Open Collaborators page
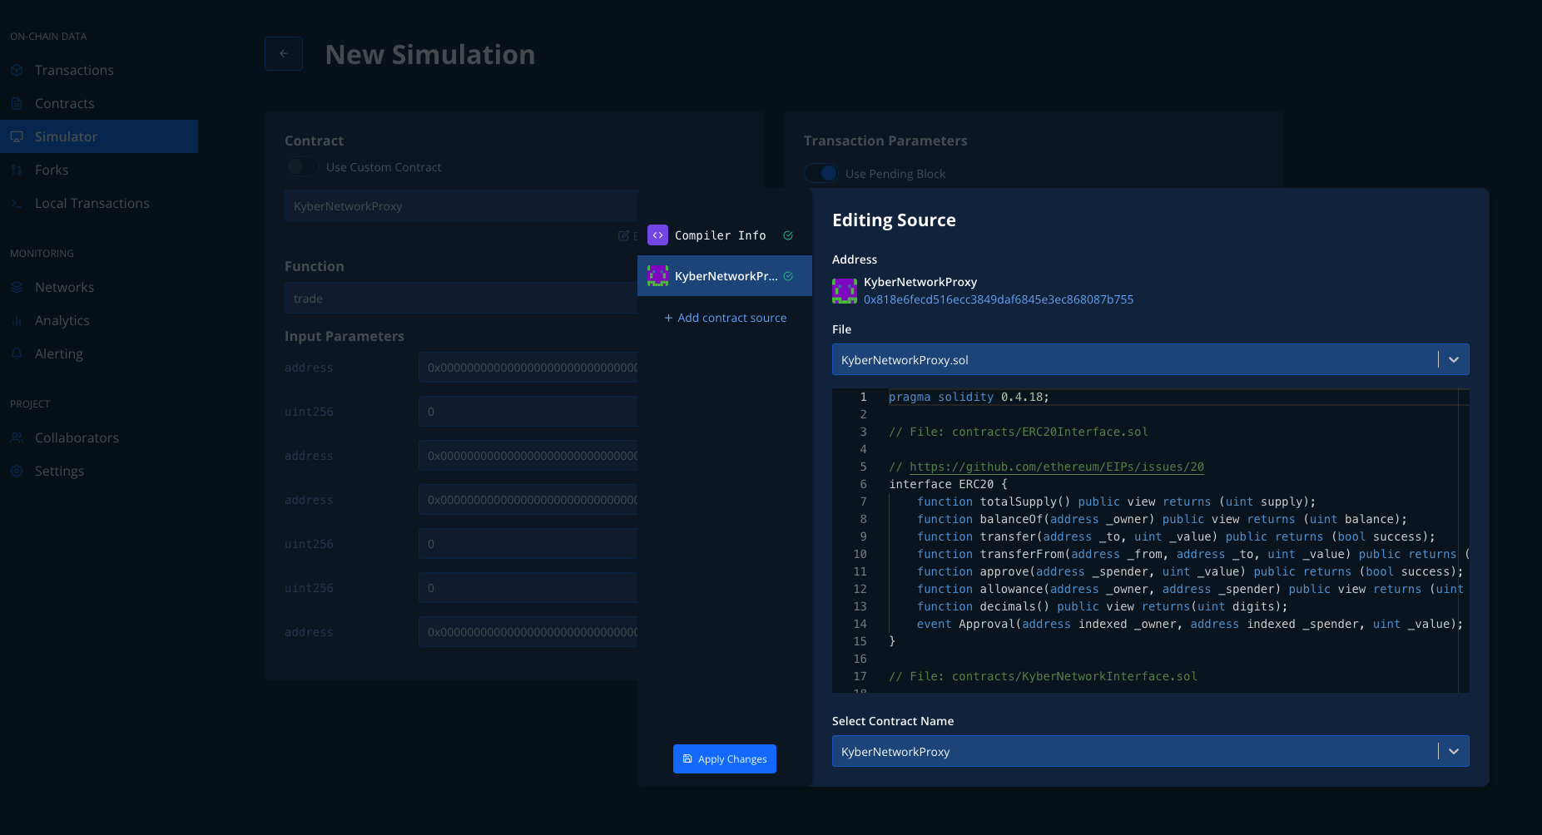 tap(99, 437)
